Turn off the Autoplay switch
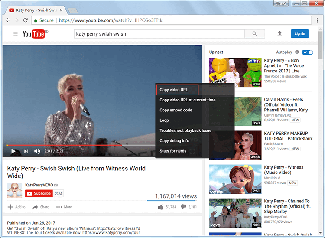 307,52
